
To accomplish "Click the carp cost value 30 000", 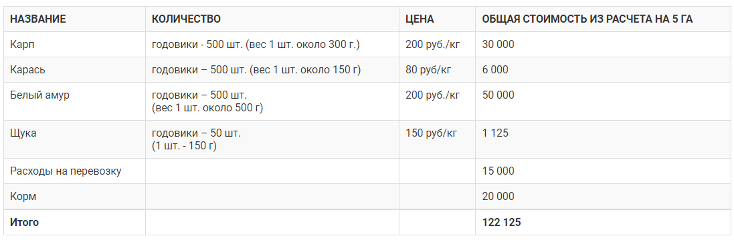I will tap(498, 45).
